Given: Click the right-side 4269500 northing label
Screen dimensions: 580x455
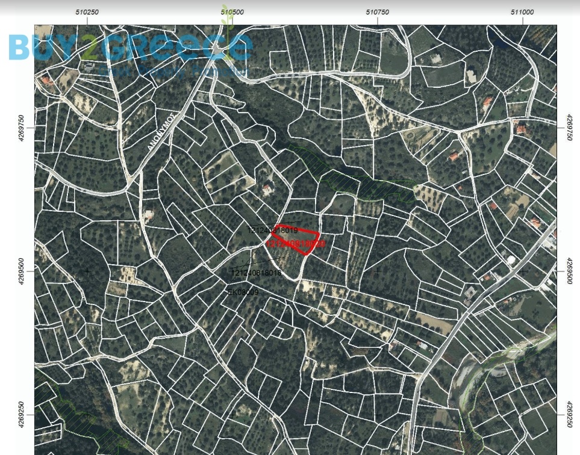Looking at the screenshot, I should coord(569,271).
